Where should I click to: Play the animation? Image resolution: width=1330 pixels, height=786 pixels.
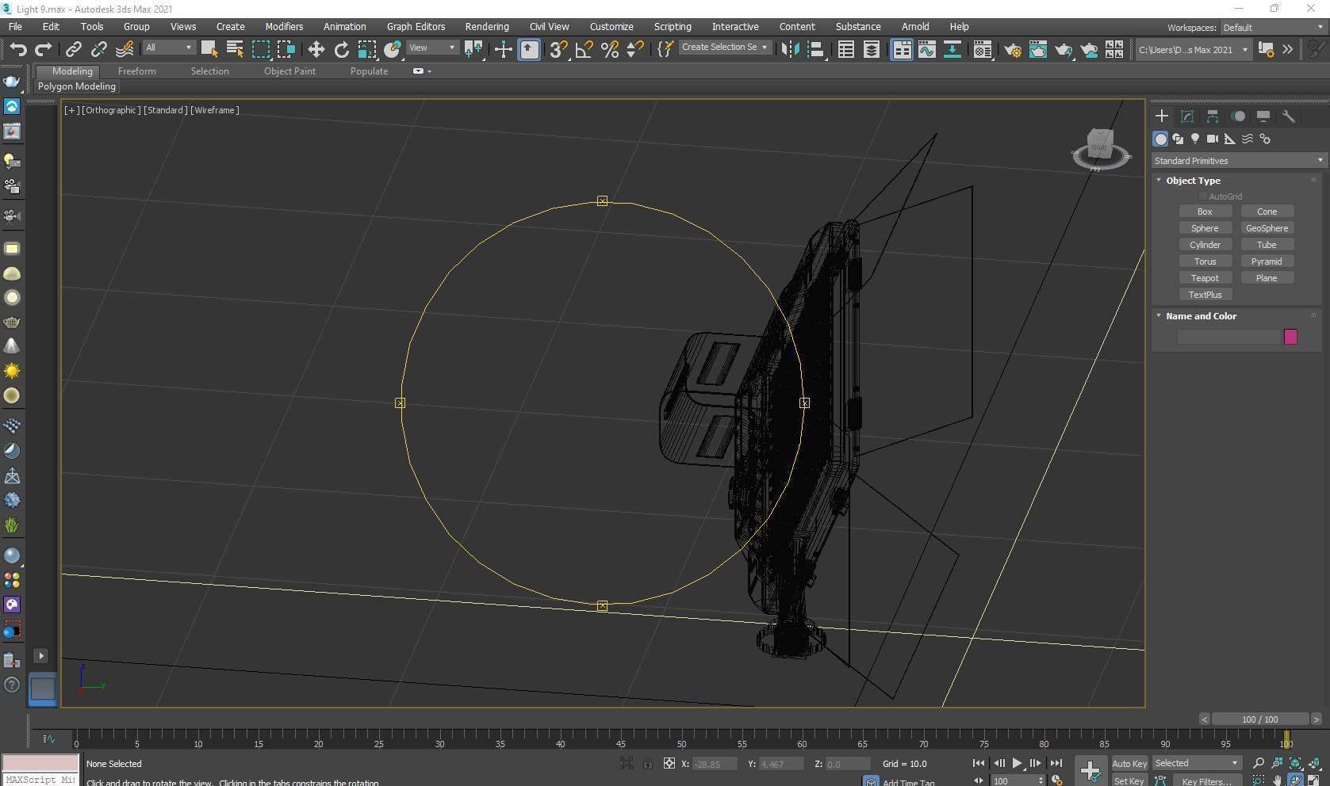[1017, 763]
